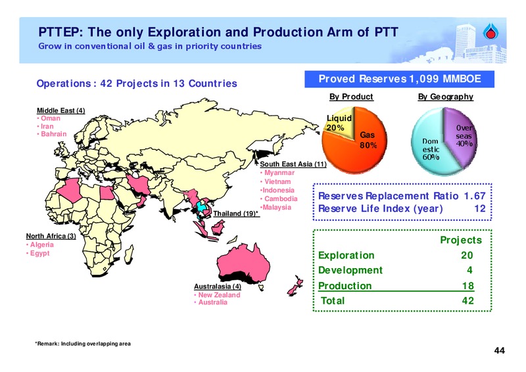
Task: Click the 'Middle East (4)' region label
Action: click(60, 110)
